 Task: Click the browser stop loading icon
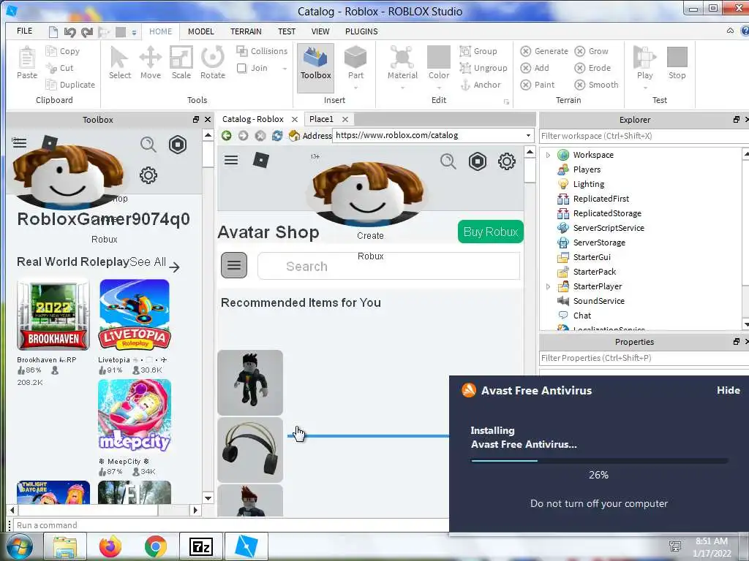coord(260,135)
